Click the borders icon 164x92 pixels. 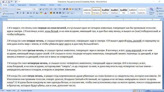tap(72, 13)
